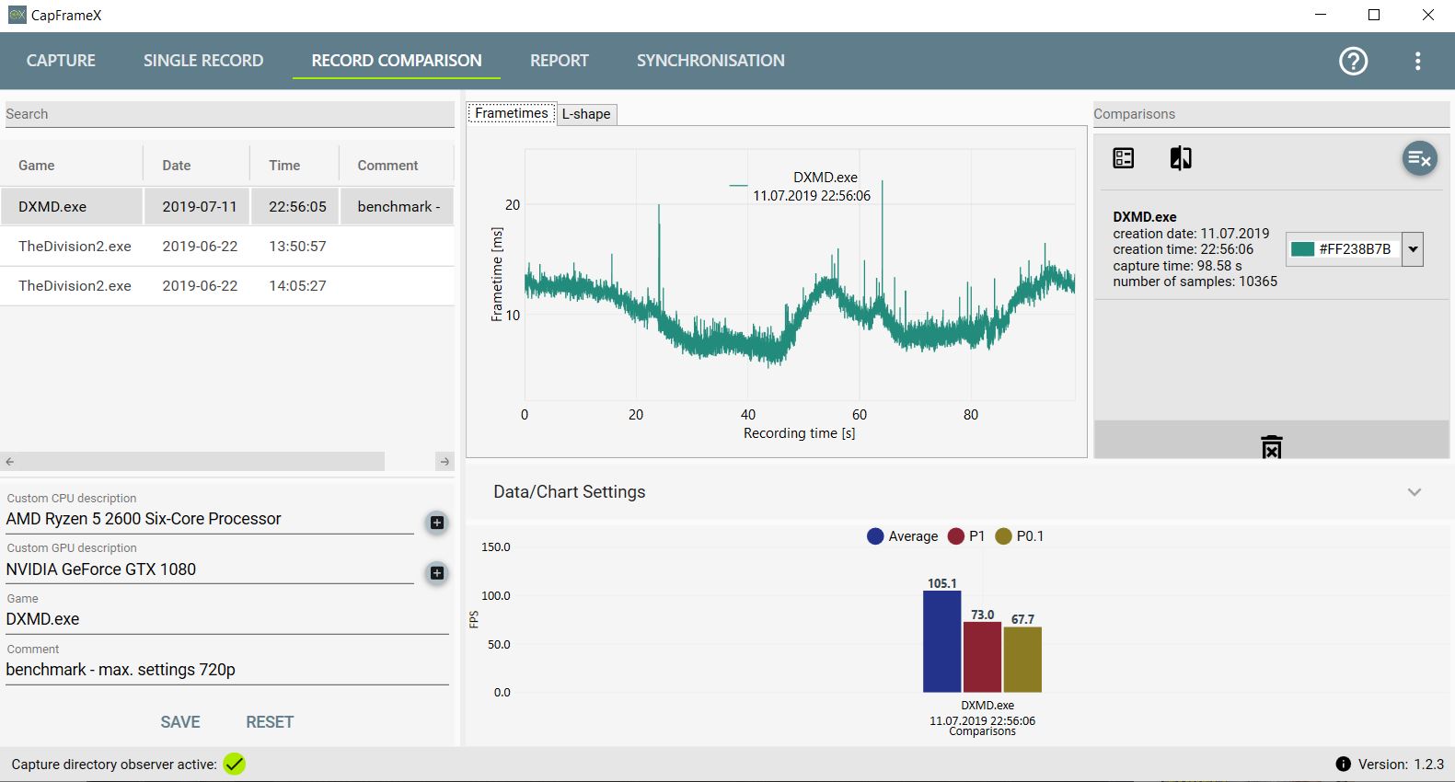Click the version info icon

point(1343,764)
